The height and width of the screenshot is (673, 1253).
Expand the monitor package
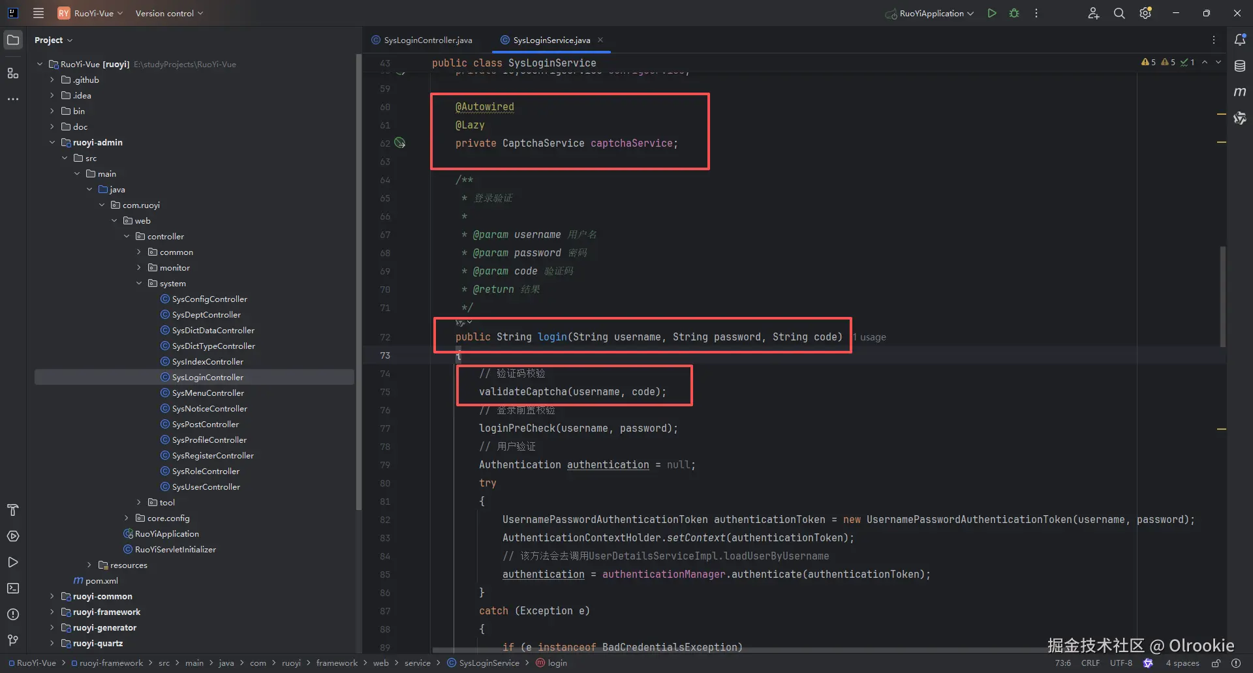[x=139, y=267]
